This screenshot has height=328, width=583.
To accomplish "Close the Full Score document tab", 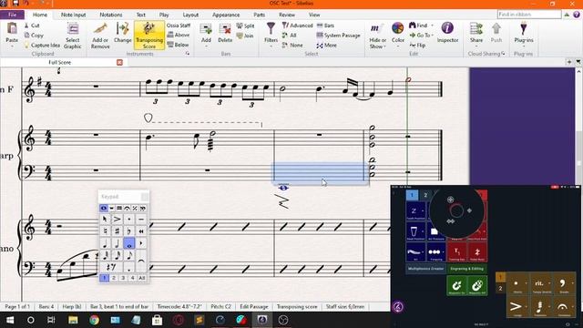I will click(119, 63).
